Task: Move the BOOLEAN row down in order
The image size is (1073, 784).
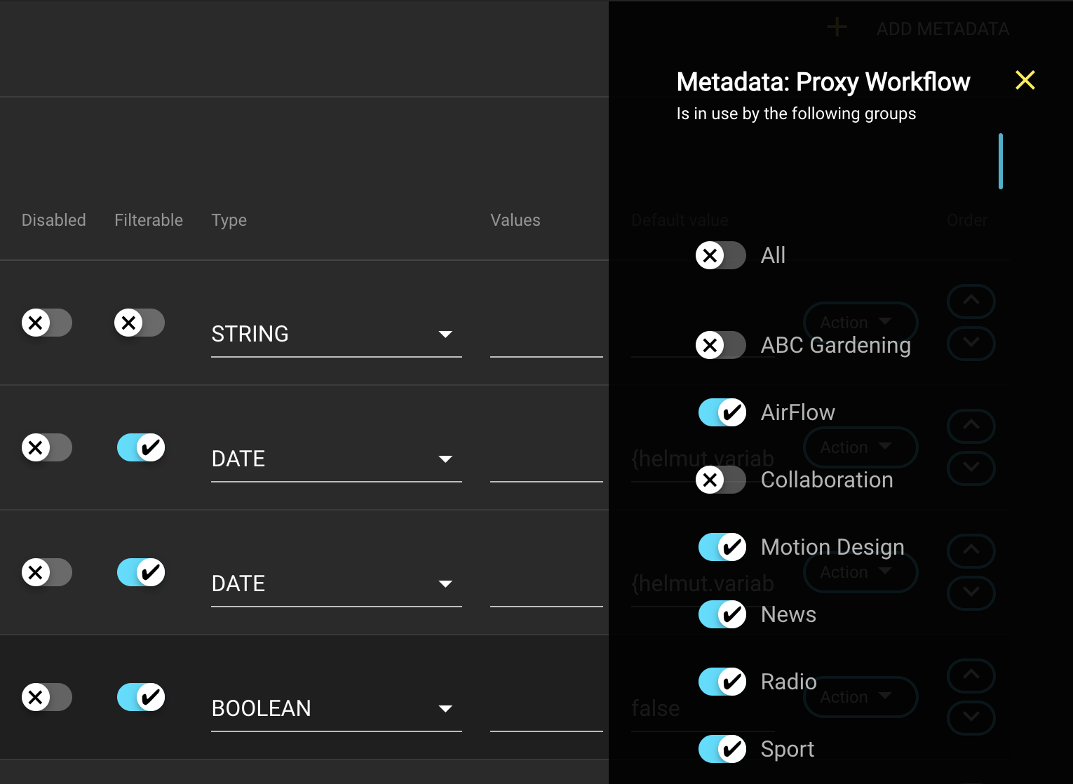Action: [971, 717]
